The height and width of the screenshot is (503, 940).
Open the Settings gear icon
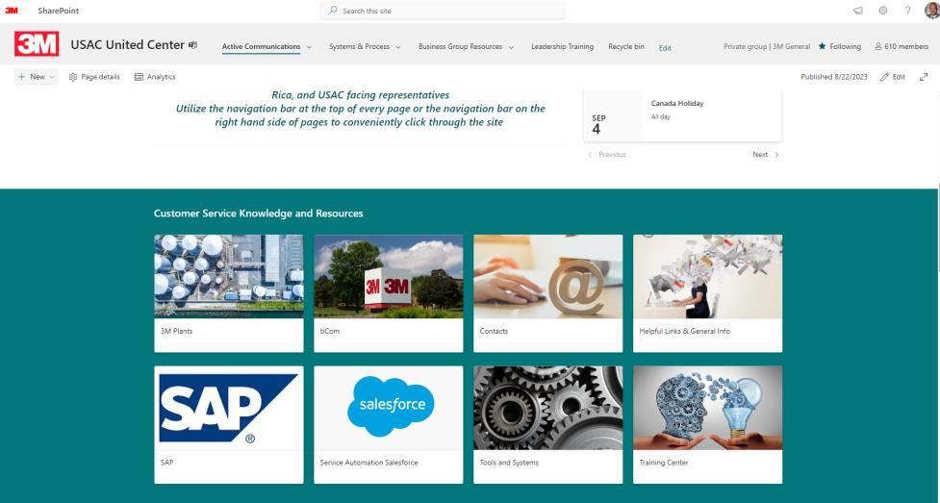(883, 11)
